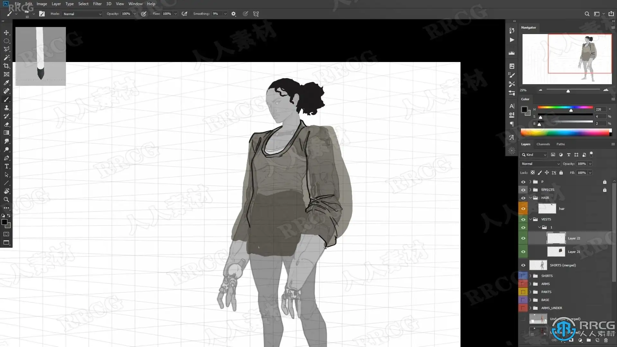Open brush smoothing options gear

tap(234, 14)
